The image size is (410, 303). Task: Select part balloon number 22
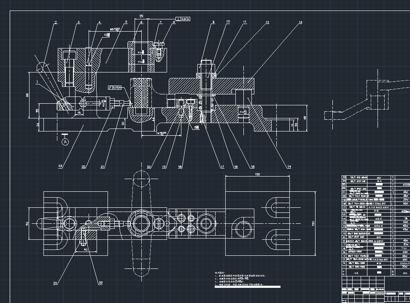coord(84,166)
